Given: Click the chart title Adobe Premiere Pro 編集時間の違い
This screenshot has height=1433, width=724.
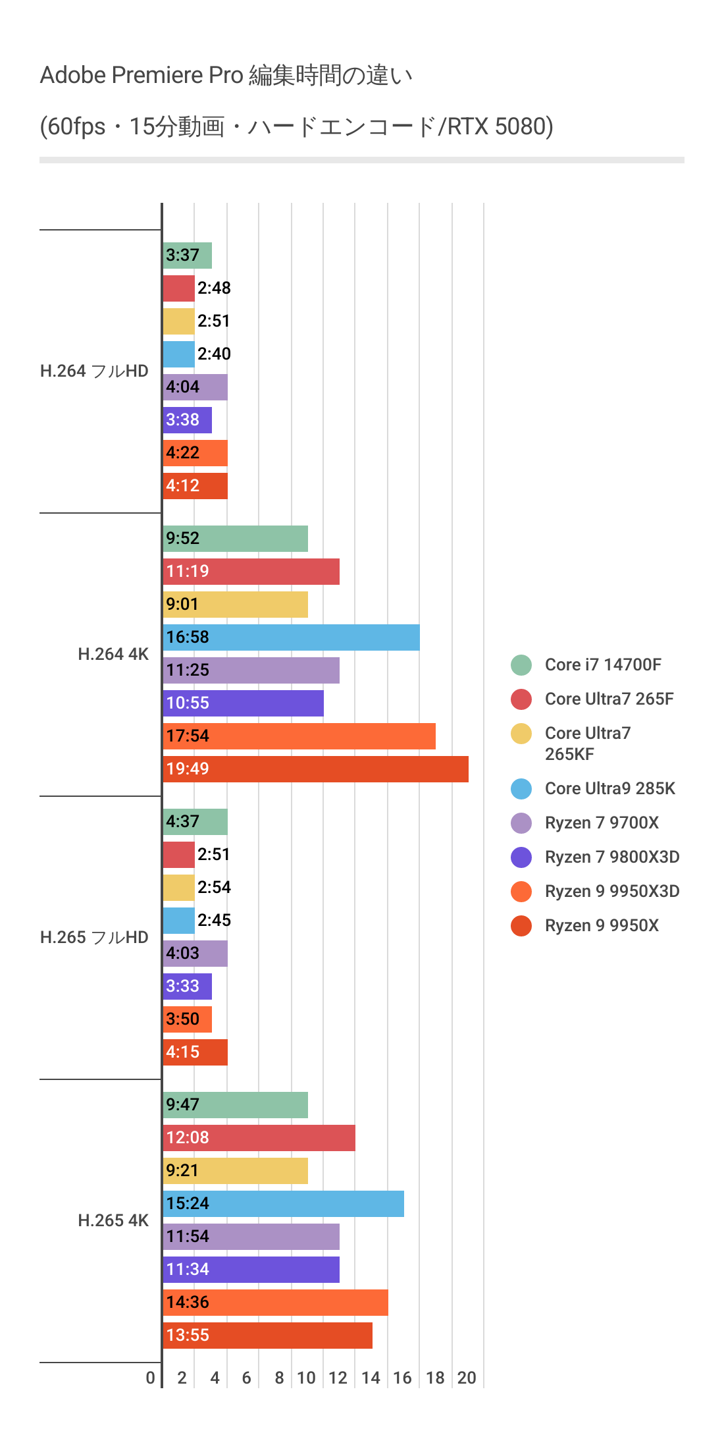Looking at the screenshot, I should click(x=226, y=75).
